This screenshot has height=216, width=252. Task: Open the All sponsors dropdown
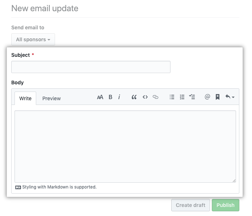pos(33,39)
